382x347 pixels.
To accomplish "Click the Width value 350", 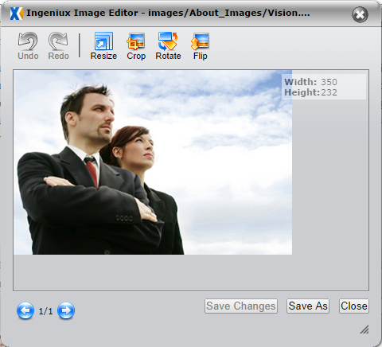I will [x=329, y=82].
